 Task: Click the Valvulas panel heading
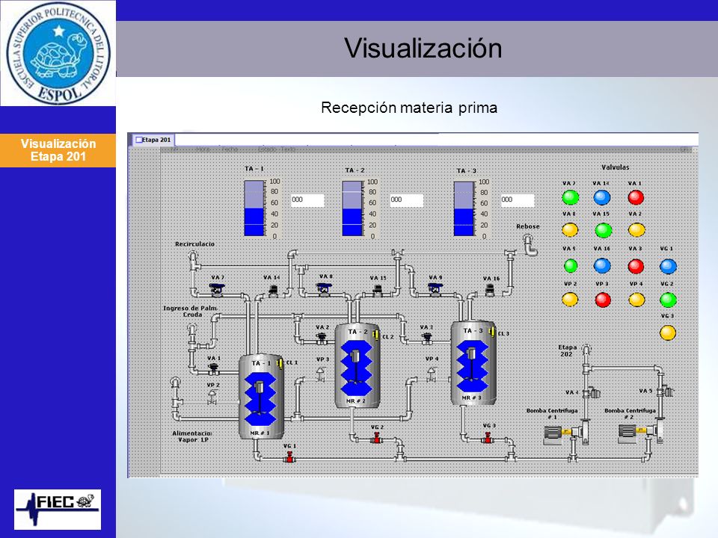(x=615, y=167)
